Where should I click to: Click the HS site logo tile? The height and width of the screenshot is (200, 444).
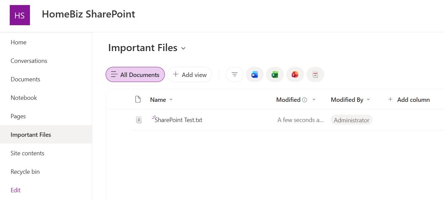point(20,15)
